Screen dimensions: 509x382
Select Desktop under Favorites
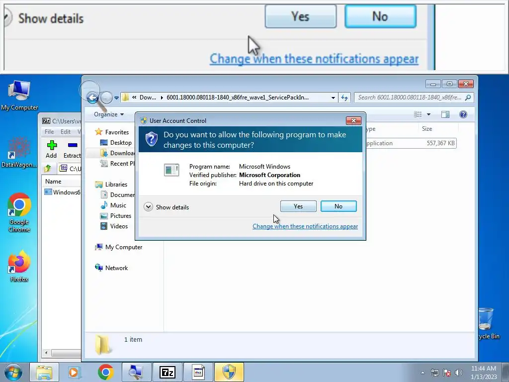[x=116, y=143]
